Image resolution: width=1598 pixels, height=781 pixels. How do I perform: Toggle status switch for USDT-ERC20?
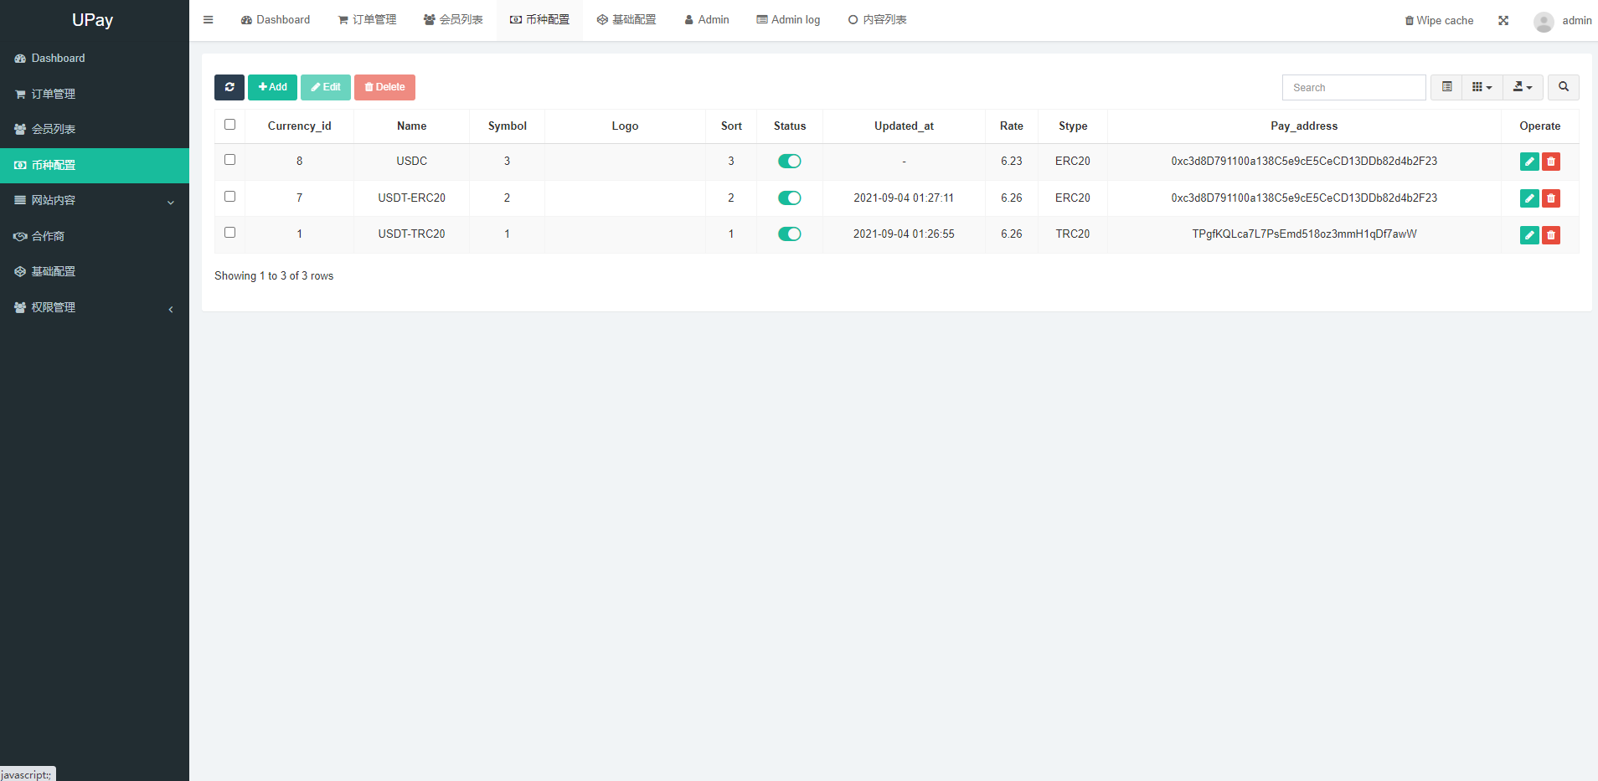click(x=790, y=198)
